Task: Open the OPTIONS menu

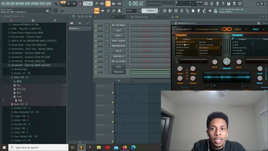Action: [35, 3]
